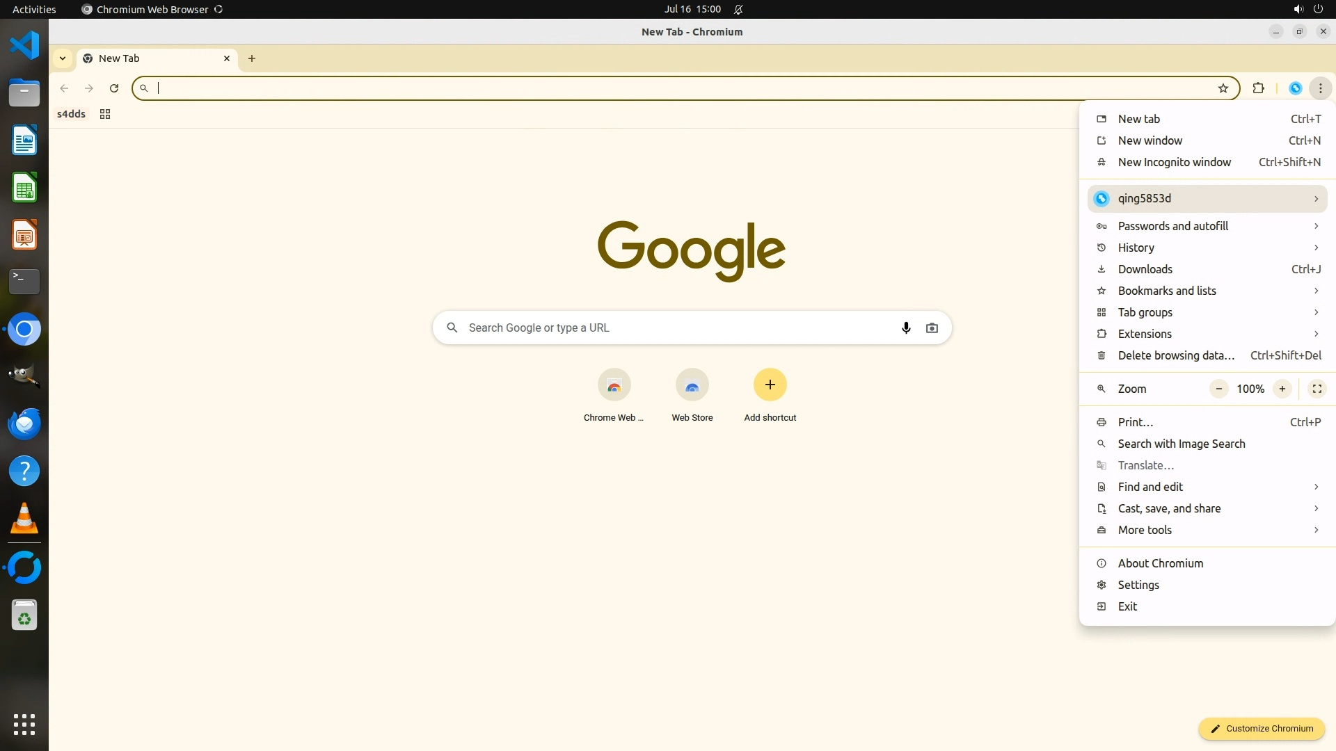This screenshot has height=751, width=1336.
Task: Open tab groups grid icon in bookmarks bar
Action: (x=105, y=114)
